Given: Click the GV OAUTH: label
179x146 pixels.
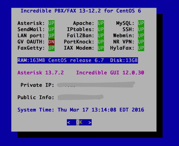Looking at the screenshot, I should [x=31, y=42].
